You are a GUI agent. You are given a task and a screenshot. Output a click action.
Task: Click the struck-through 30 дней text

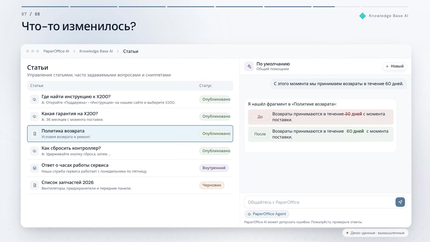[353, 114]
